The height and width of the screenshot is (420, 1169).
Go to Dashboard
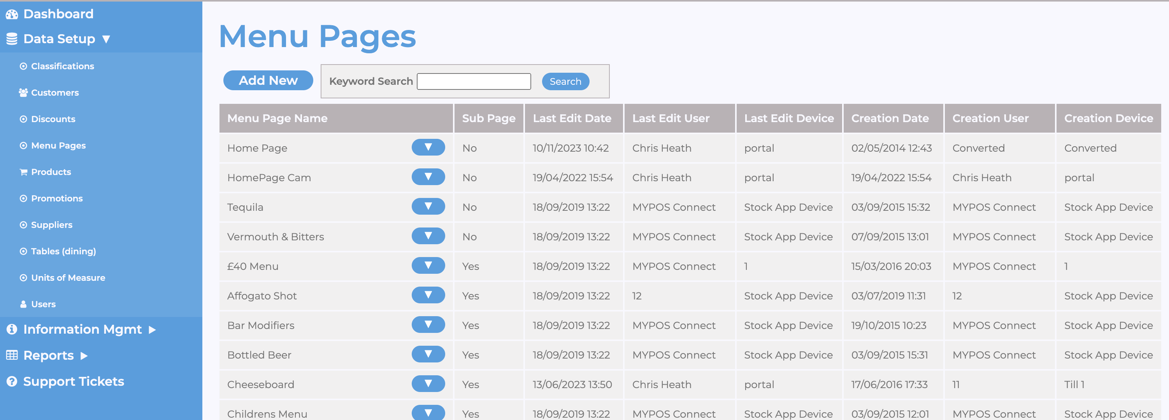tap(58, 14)
